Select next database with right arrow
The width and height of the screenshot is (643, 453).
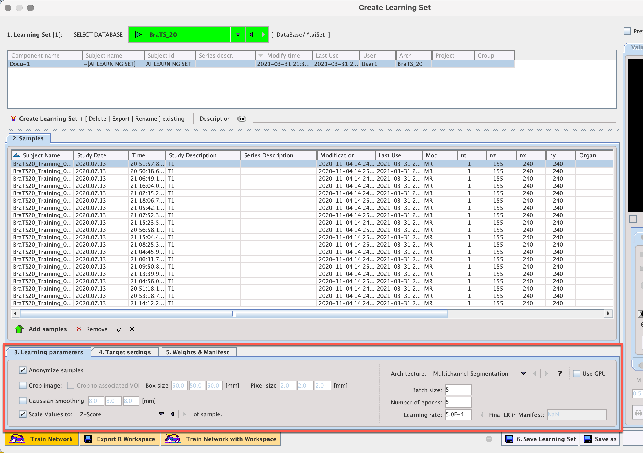click(263, 34)
